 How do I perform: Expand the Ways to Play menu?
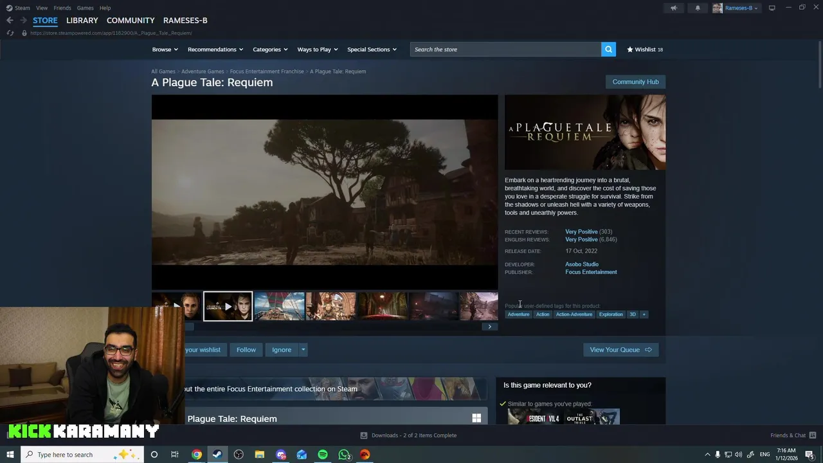coord(318,50)
